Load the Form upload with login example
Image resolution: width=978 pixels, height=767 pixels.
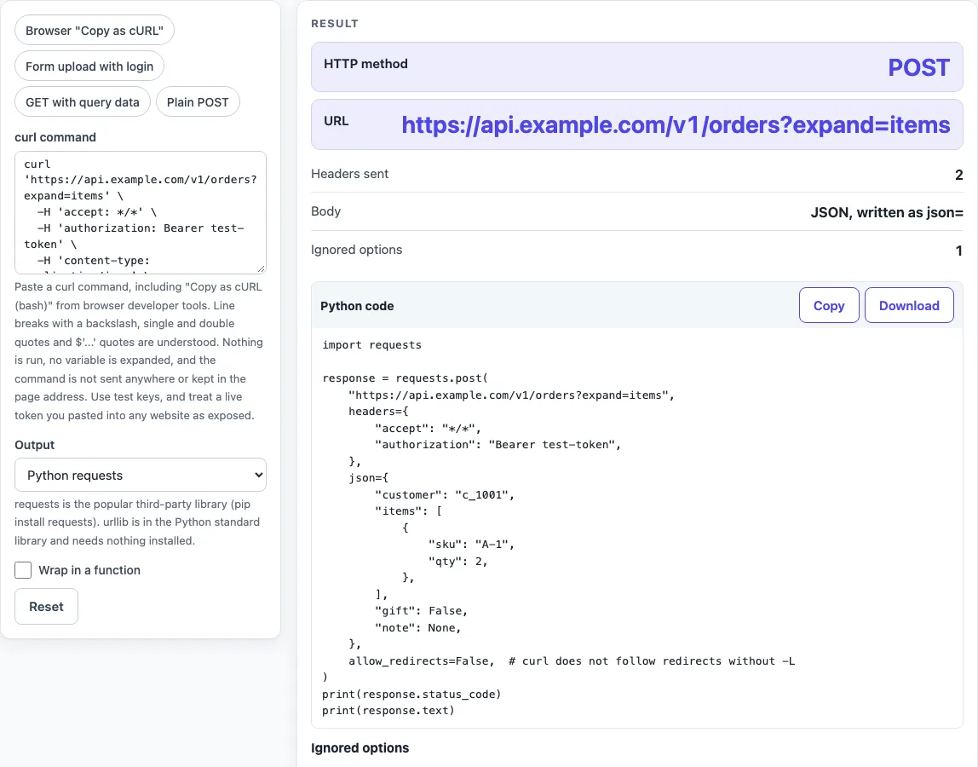(89, 66)
